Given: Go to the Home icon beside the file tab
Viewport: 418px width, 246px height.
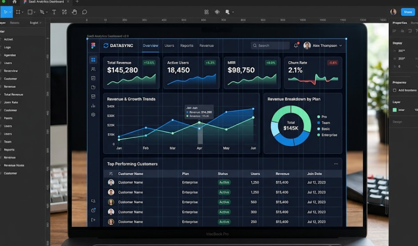Looking at the screenshot, I should coord(14,2).
